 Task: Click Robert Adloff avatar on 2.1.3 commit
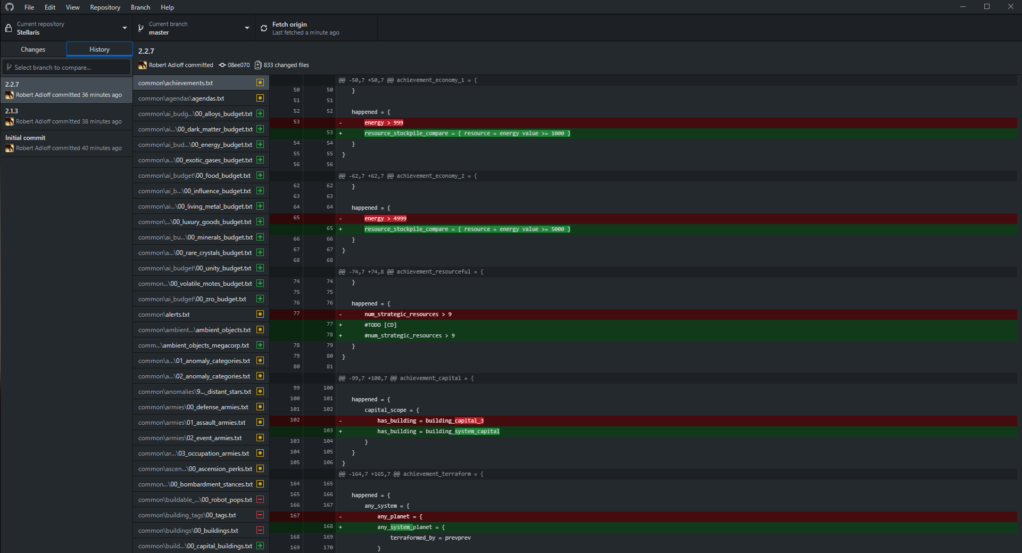tap(10, 121)
